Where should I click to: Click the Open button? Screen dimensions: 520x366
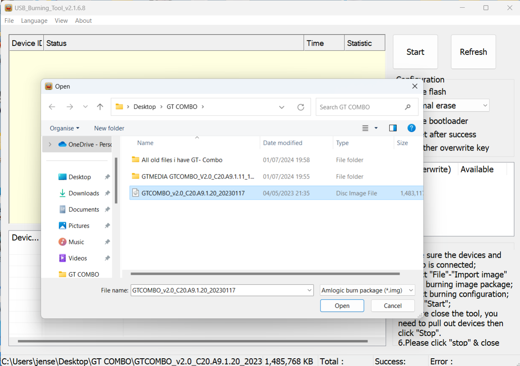pyautogui.click(x=342, y=306)
